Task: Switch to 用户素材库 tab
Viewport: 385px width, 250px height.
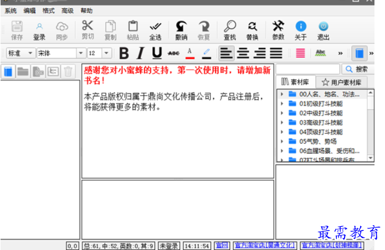Action: click(342, 82)
